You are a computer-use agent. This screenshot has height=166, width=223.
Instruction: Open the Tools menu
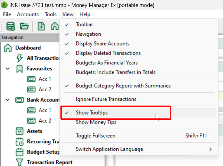51,14
